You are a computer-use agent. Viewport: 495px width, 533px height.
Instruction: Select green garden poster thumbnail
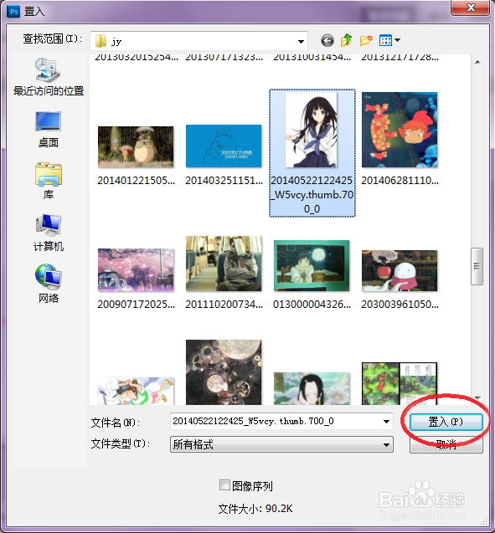(x=400, y=384)
